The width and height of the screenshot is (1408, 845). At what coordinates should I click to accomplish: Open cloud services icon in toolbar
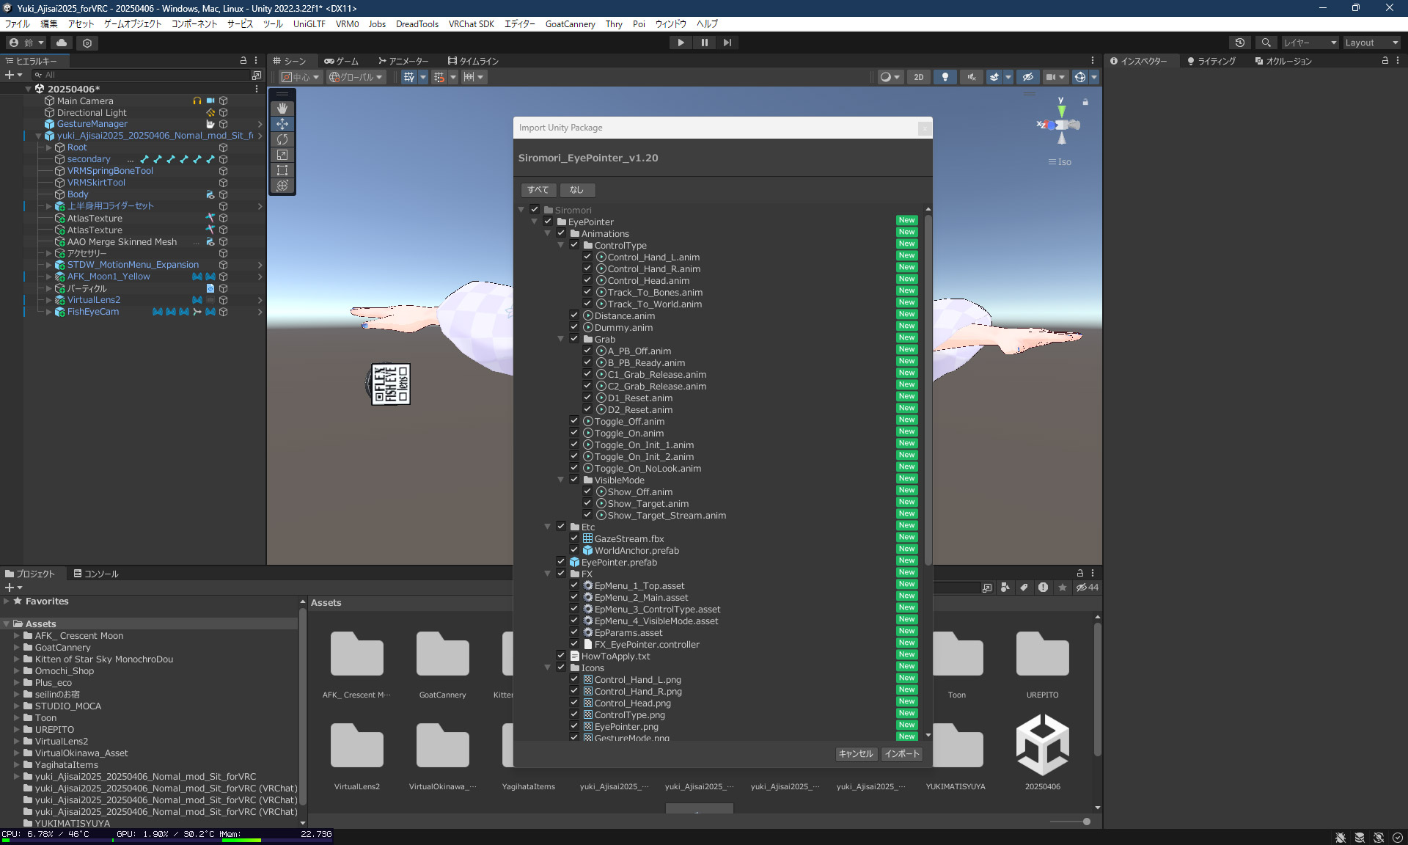[x=62, y=43]
